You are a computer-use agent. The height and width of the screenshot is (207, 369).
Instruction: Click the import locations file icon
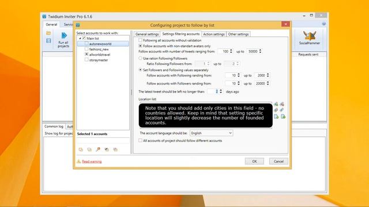pyautogui.click(x=276, y=116)
